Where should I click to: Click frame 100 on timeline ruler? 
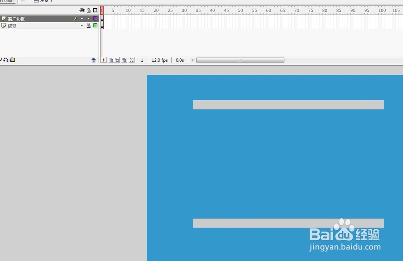[382, 10]
